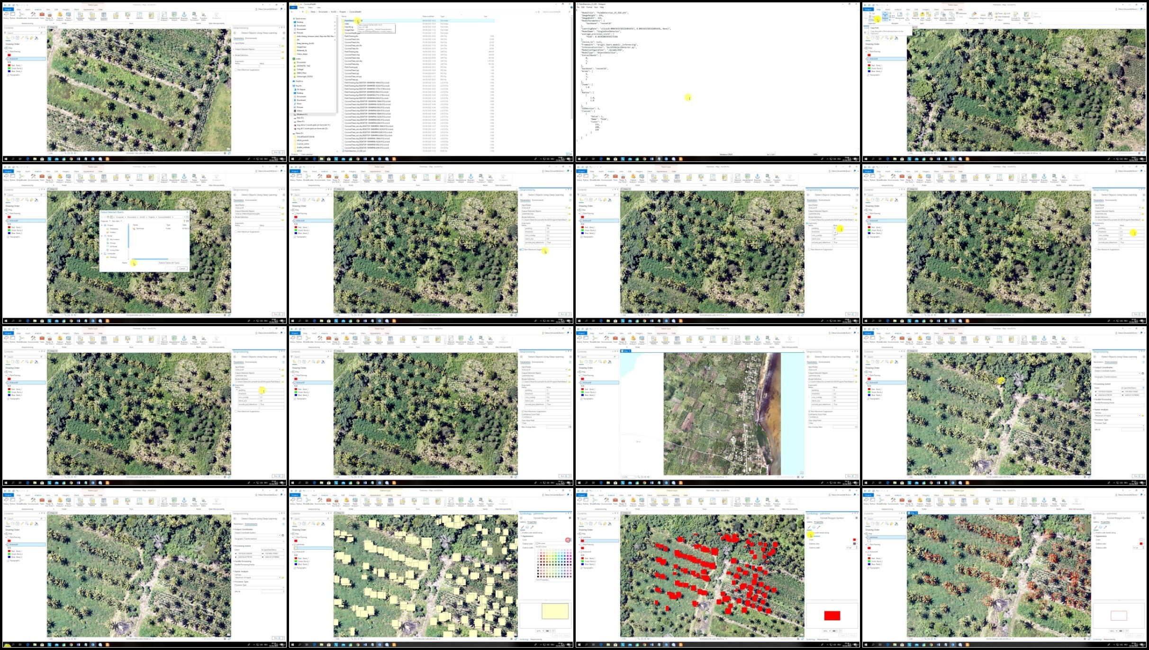The height and width of the screenshot is (650, 1149).
Task: In yellow-boxes frame, click List By Selection icon
Action: (x=304, y=524)
